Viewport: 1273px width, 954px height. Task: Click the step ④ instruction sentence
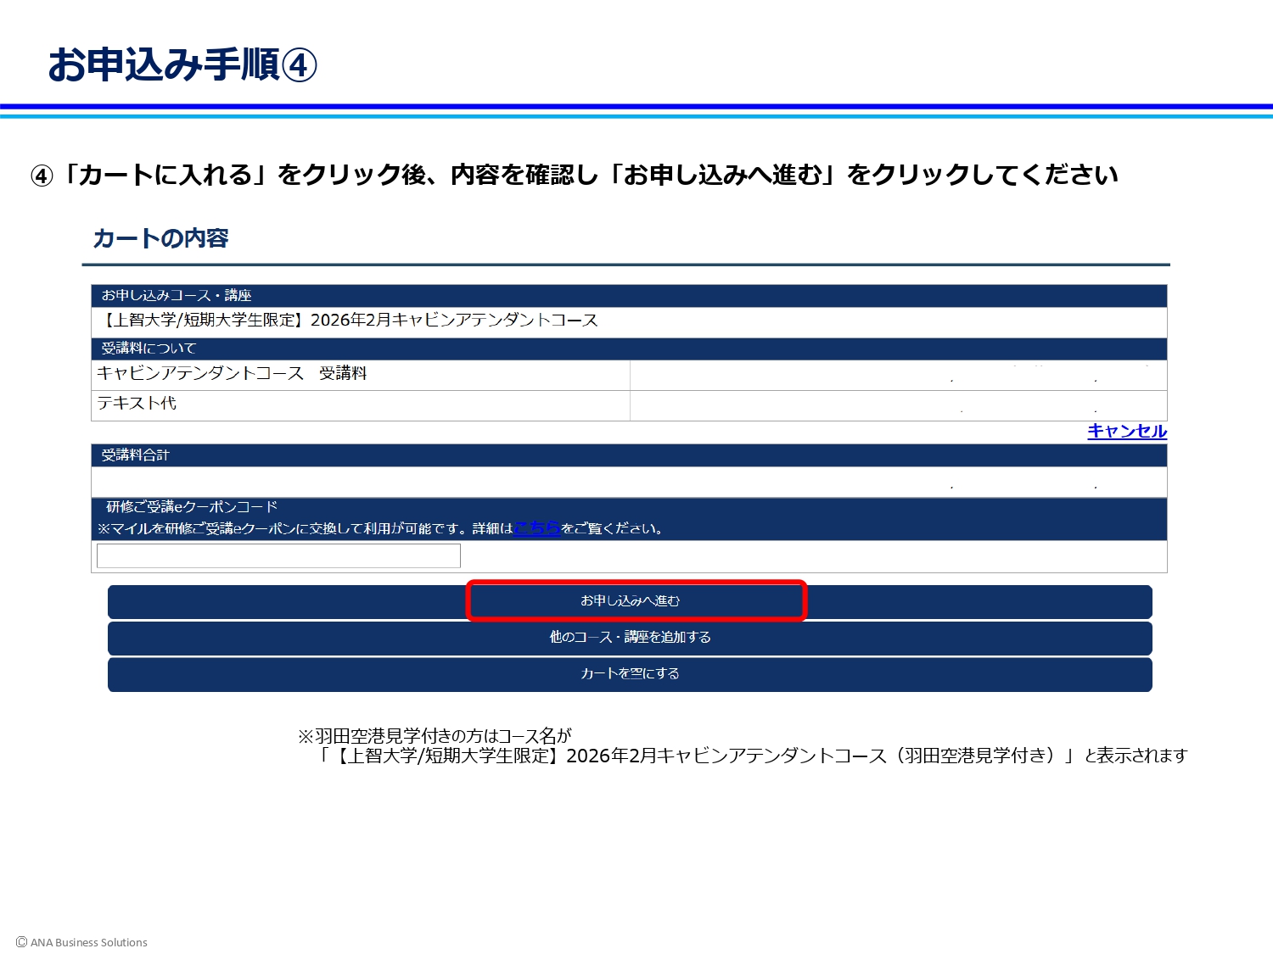[575, 175]
